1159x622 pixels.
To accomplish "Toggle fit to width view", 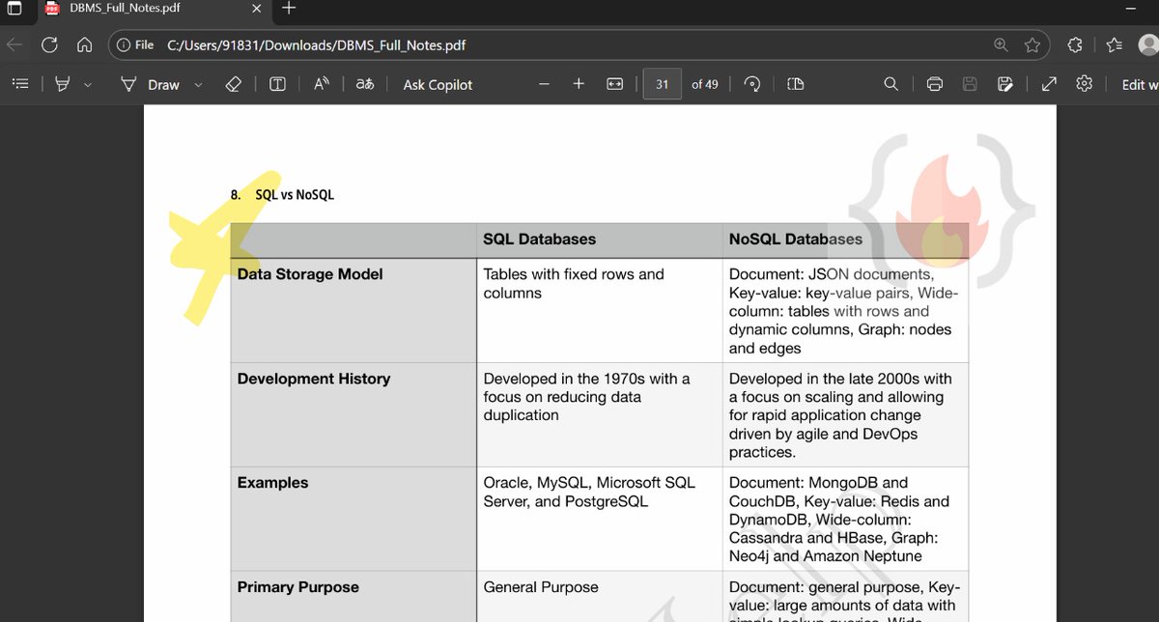I will 614,84.
